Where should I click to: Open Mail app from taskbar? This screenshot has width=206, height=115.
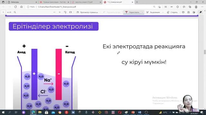(x=53, y=112)
